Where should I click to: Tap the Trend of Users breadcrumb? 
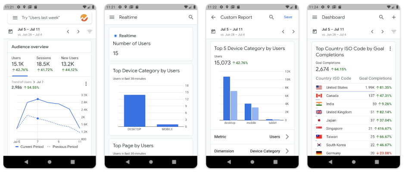(x=22, y=82)
